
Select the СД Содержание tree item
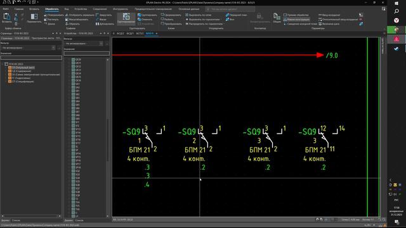point(20,71)
